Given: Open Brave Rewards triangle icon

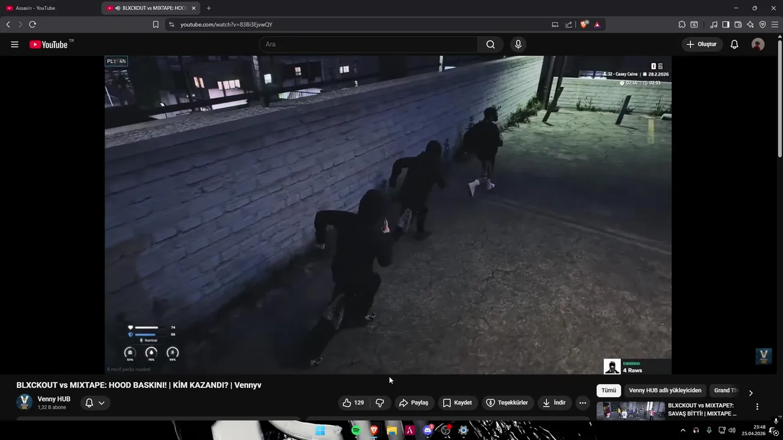Looking at the screenshot, I should coord(597,24).
